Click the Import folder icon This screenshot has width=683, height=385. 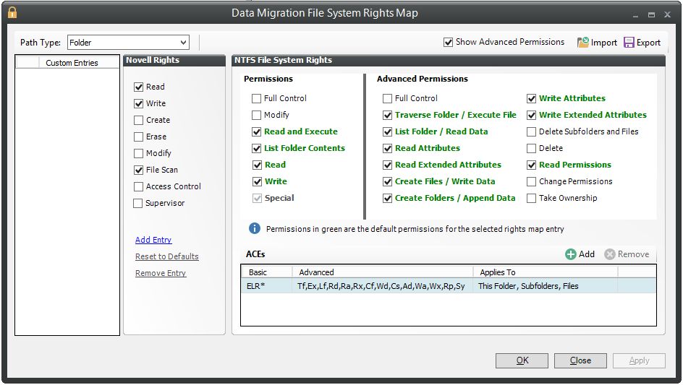(x=583, y=43)
